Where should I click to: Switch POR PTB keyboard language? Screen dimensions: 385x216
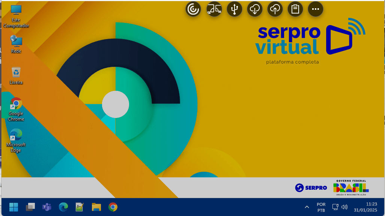click(321, 207)
